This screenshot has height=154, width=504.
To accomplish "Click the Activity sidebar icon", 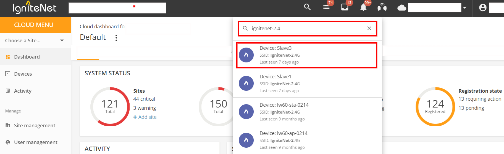I will coord(8,91).
